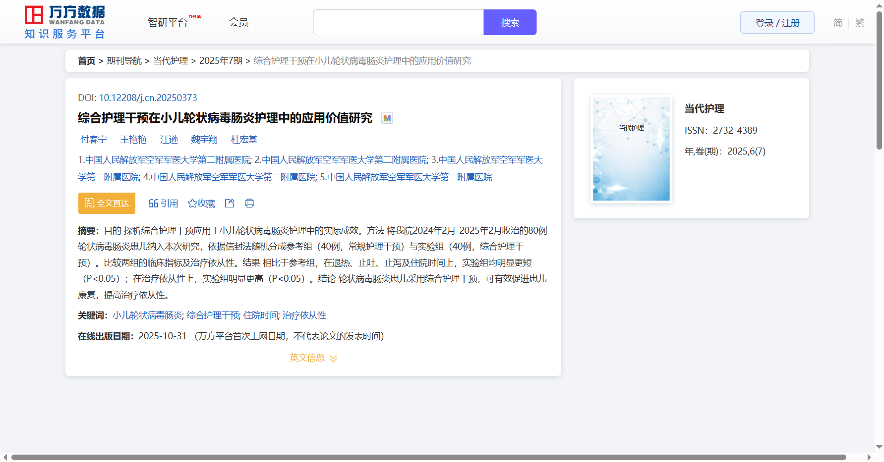Click the Wanfang Data logo
This screenshot has height=462, width=884.
pos(65,22)
